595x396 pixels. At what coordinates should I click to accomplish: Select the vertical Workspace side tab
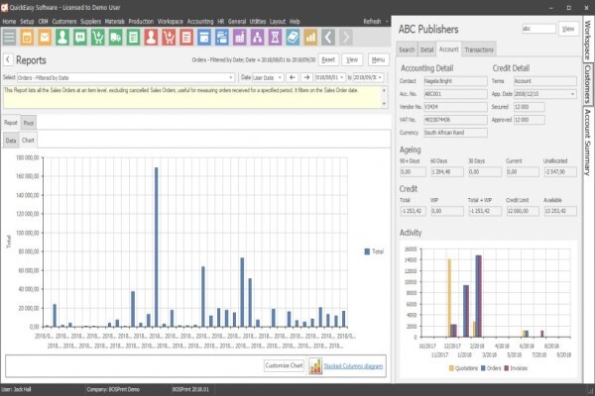point(587,40)
